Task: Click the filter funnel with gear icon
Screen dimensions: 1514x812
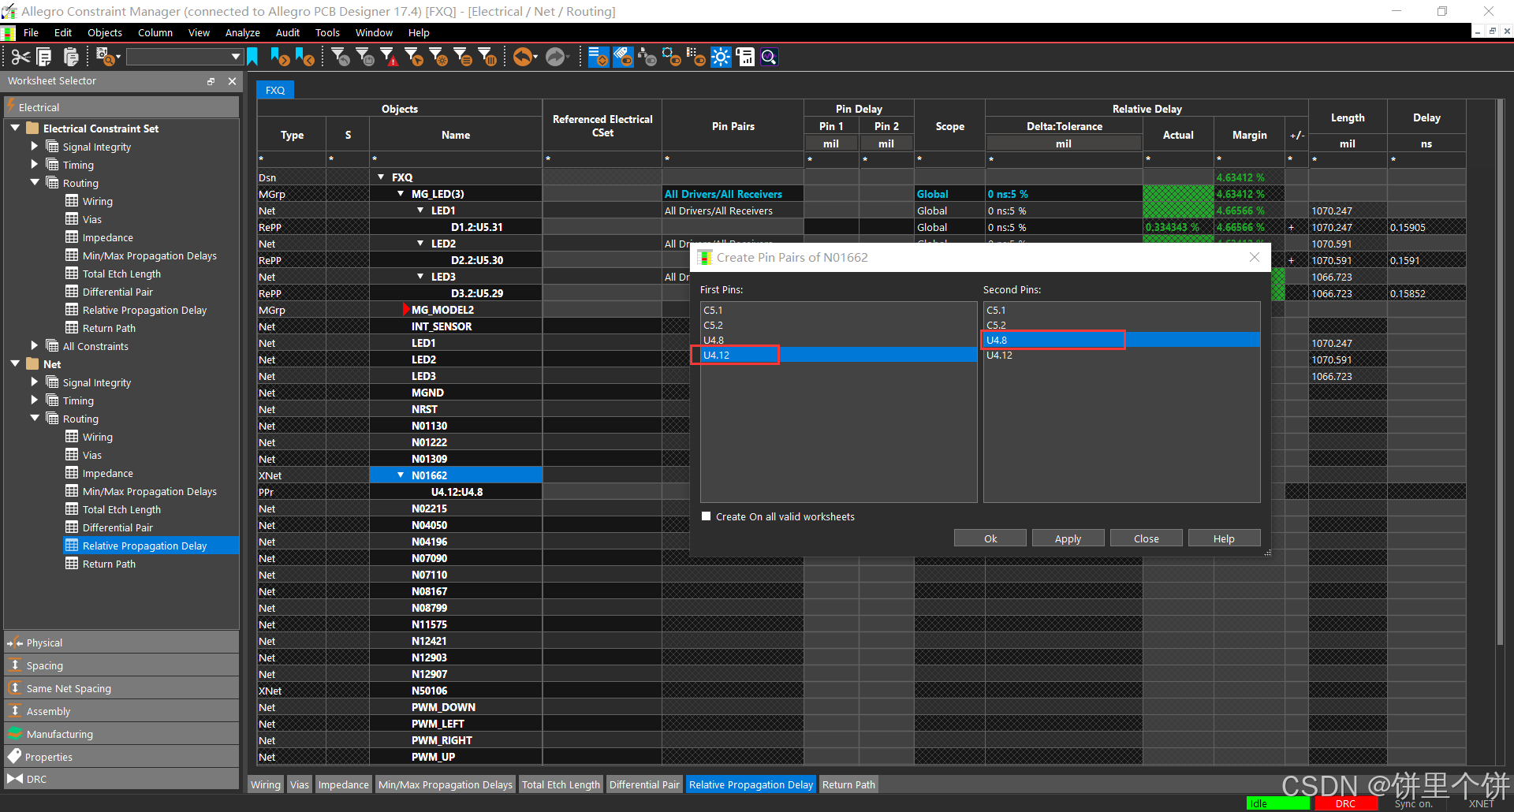Action: point(438,57)
